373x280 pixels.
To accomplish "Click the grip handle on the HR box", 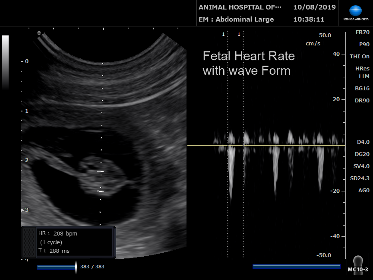I will [x=29, y=242].
